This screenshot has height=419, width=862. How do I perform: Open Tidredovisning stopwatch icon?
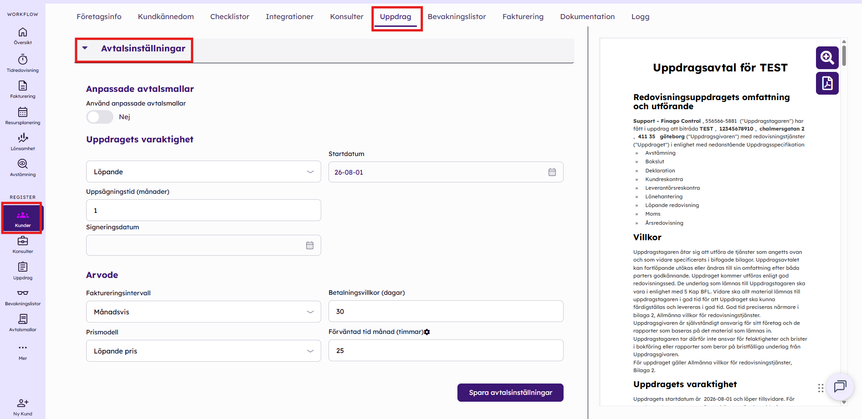tap(23, 60)
